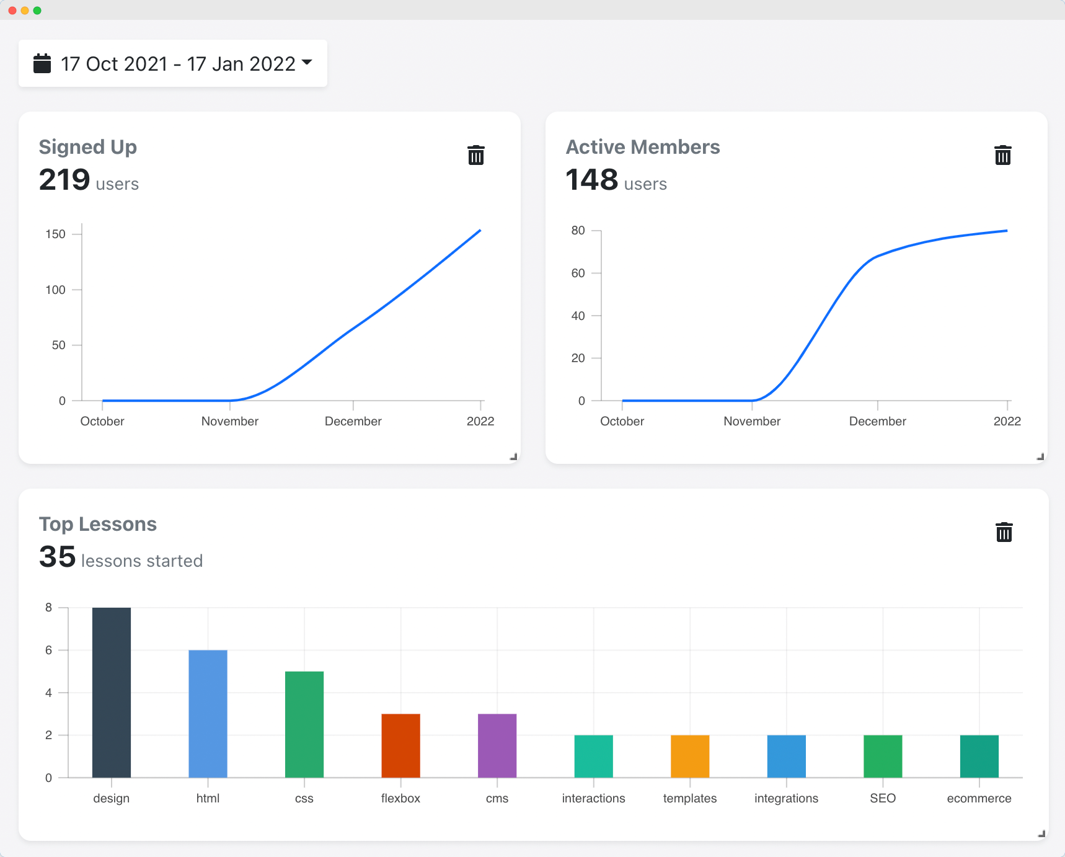
Task: Select the html bar in Top Lessons
Action: tap(208, 713)
